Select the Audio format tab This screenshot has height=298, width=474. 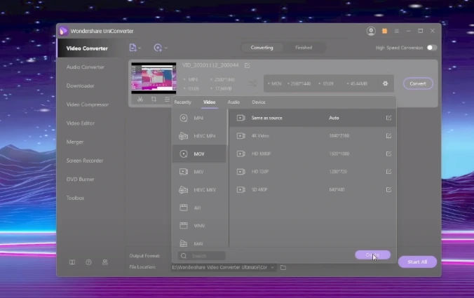tap(233, 102)
